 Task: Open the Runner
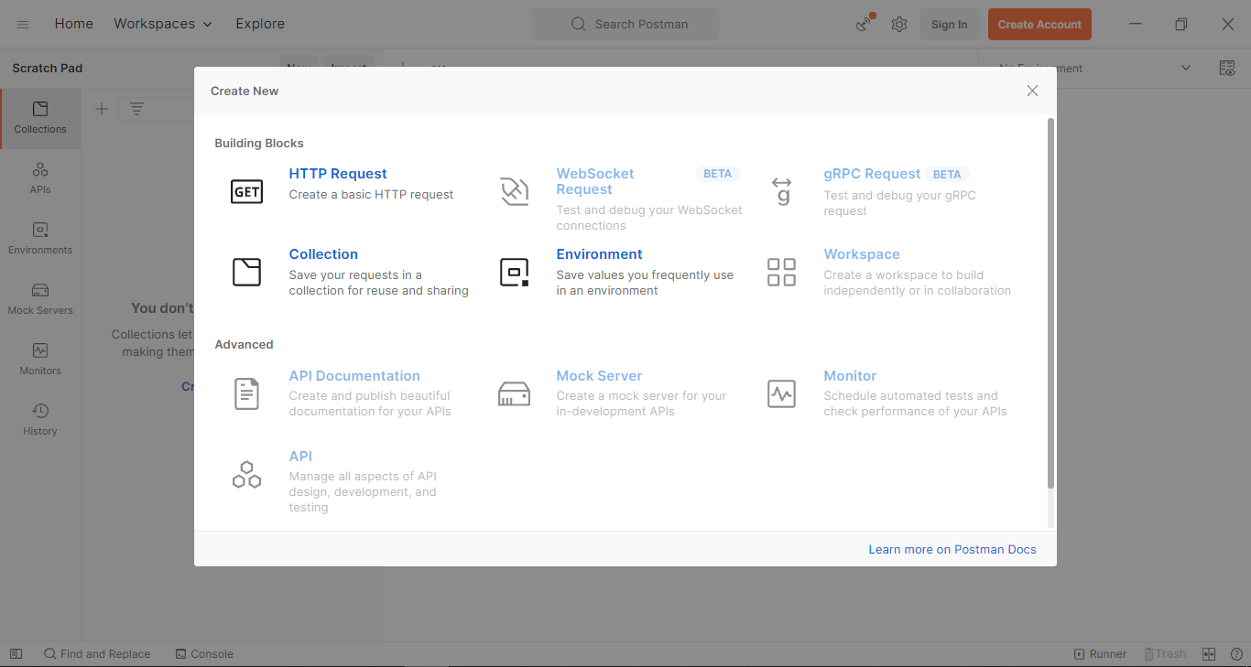coord(1100,654)
